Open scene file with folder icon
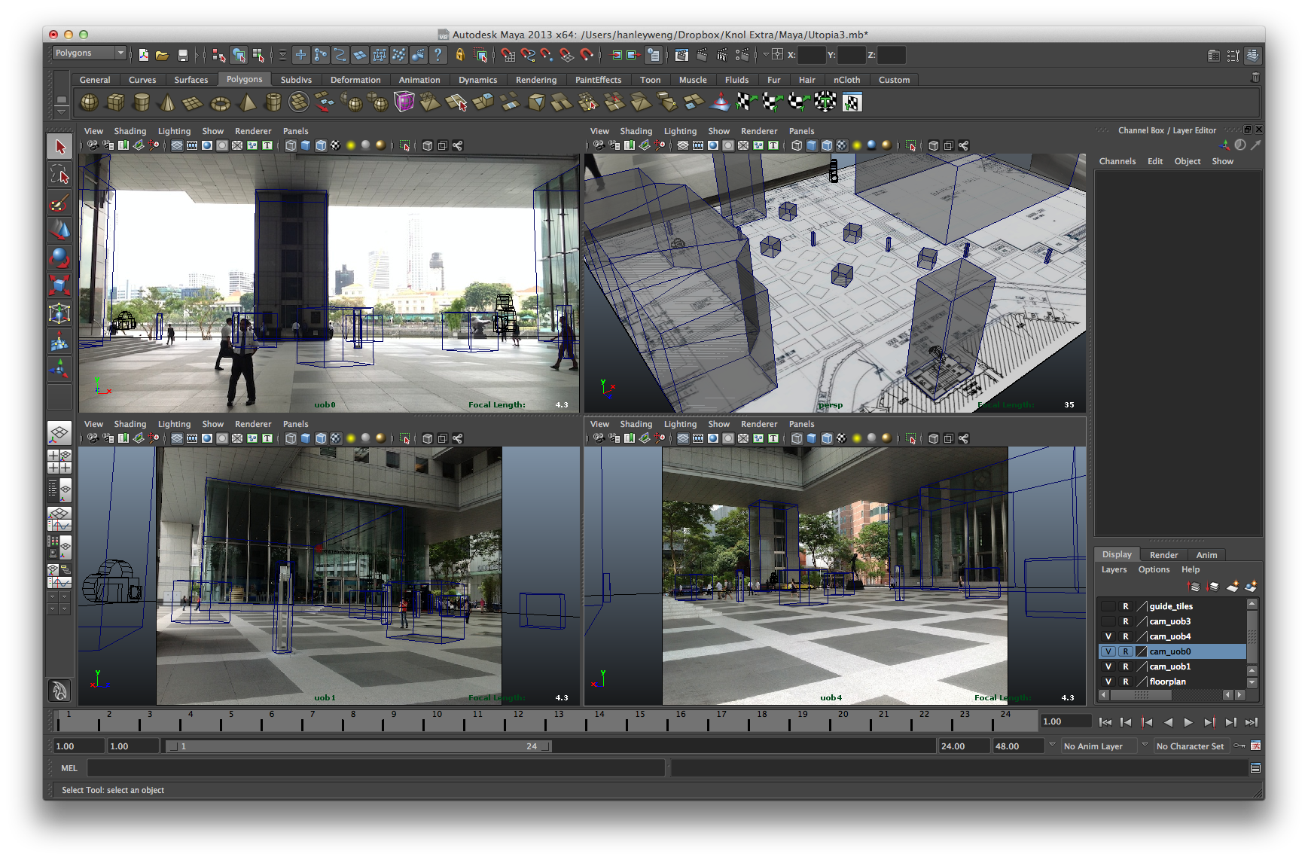1308x860 pixels. (162, 55)
